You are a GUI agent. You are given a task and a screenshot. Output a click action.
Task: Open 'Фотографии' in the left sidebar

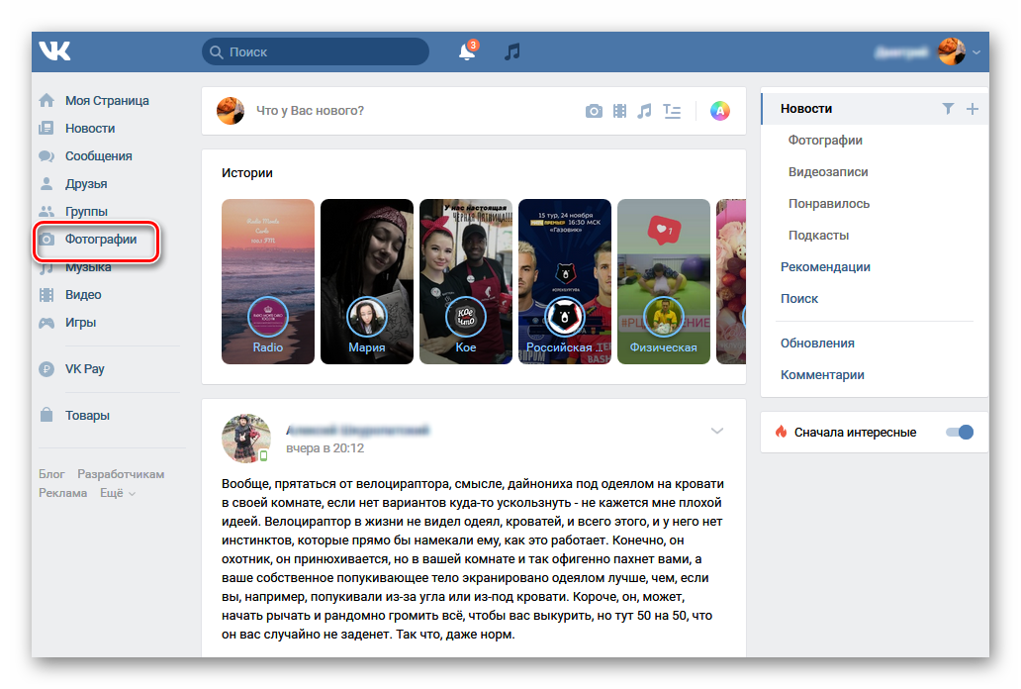[100, 240]
